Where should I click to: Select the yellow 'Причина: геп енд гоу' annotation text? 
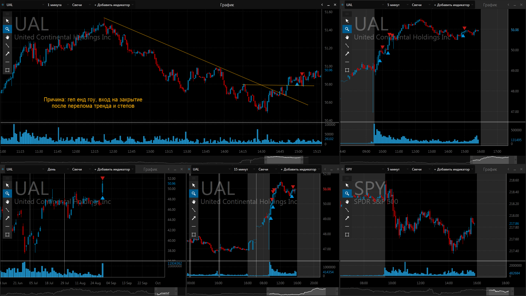(93, 103)
